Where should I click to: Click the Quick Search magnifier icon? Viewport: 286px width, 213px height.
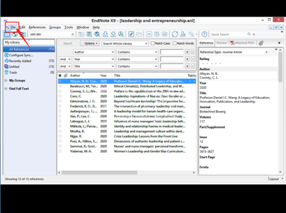pos(249,34)
